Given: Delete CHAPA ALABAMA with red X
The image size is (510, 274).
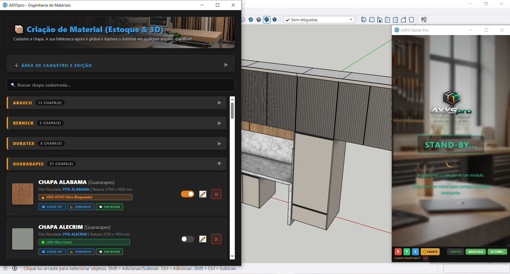Looking at the screenshot, I should click(x=216, y=194).
